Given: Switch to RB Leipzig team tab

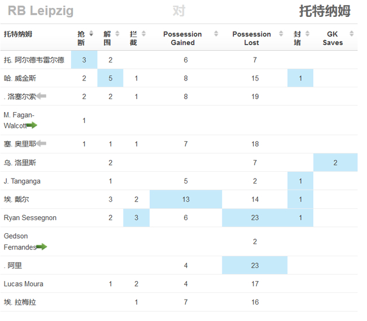Looking at the screenshot, I should point(41,11).
